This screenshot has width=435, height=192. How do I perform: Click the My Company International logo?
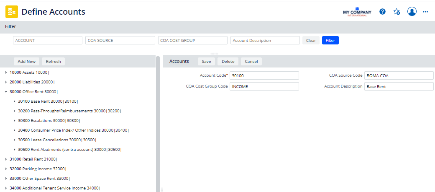tap(357, 12)
